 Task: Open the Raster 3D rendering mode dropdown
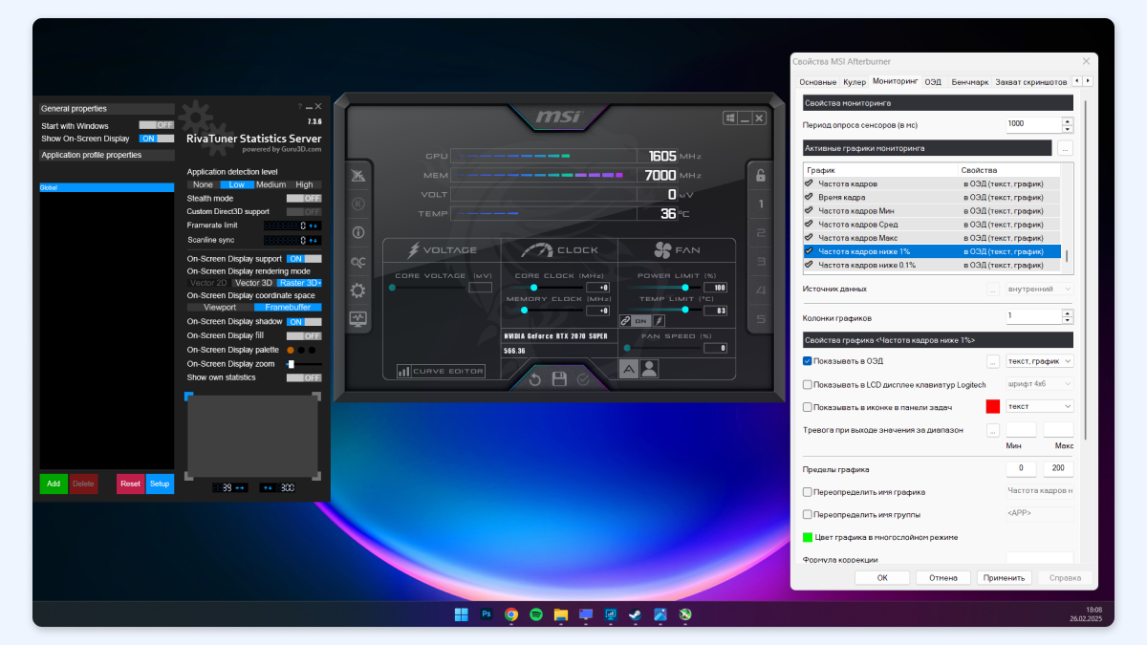click(299, 283)
